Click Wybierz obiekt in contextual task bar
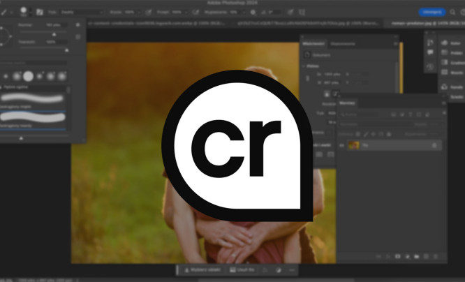This screenshot has width=465, height=282. [x=203, y=270]
